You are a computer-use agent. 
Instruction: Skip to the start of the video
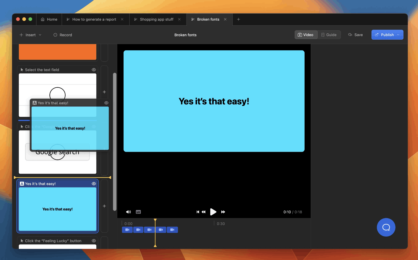tap(198, 212)
